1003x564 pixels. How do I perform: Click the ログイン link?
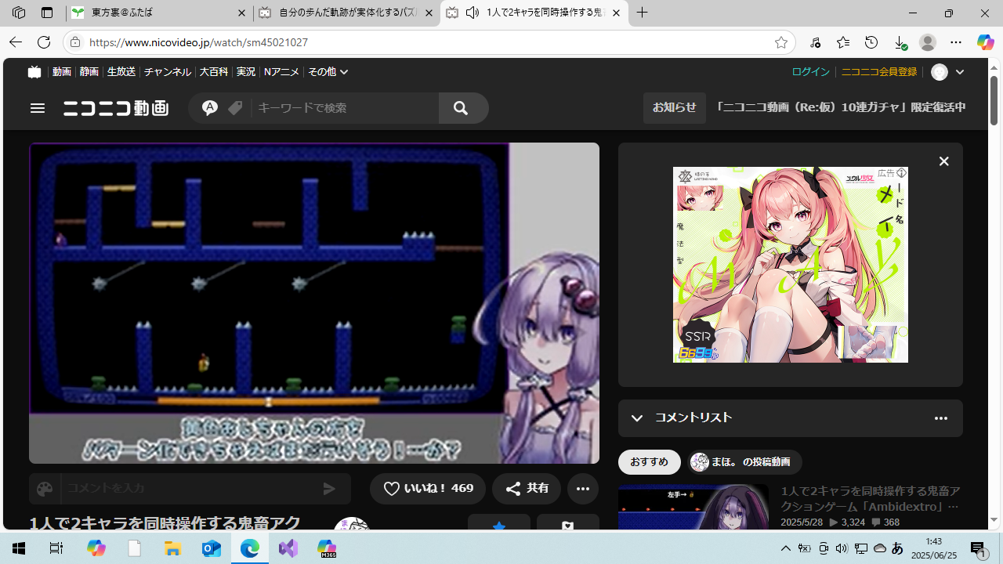[810, 72]
